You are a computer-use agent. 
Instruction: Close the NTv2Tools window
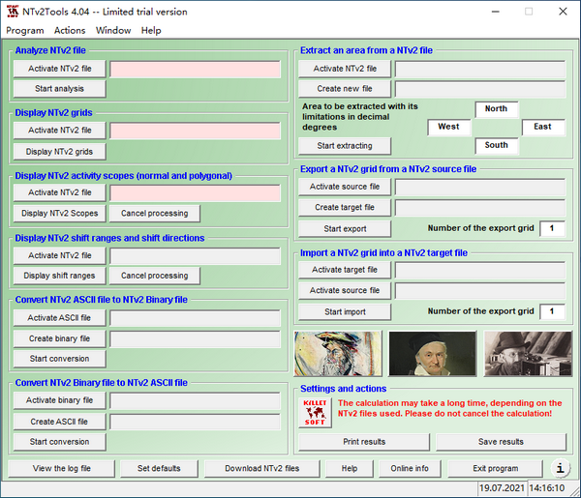pyautogui.click(x=563, y=12)
